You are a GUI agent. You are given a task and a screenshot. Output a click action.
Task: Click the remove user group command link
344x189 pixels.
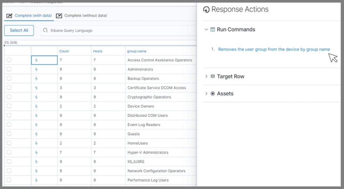point(274,49)
